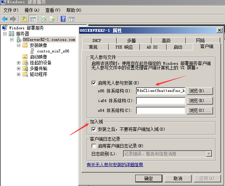
Task: Click the x64 体系结构 path field
Action: (x=161, y=110)
